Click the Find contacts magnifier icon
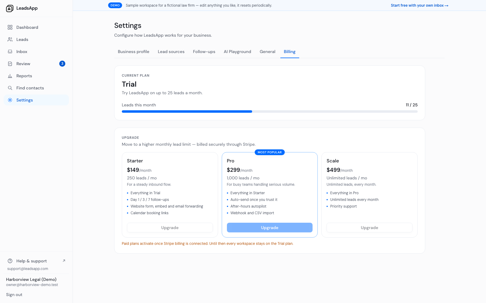Image resolution: width=486 pixels, height=303 pixels. tap(10, 88)
